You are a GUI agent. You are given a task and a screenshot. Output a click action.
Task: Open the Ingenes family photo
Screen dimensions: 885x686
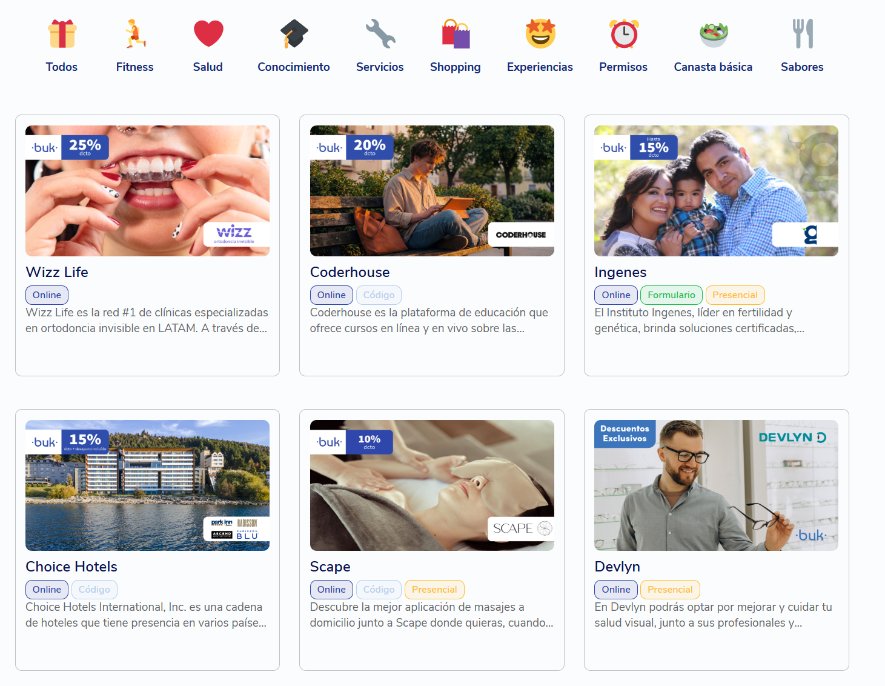[716, 191]
